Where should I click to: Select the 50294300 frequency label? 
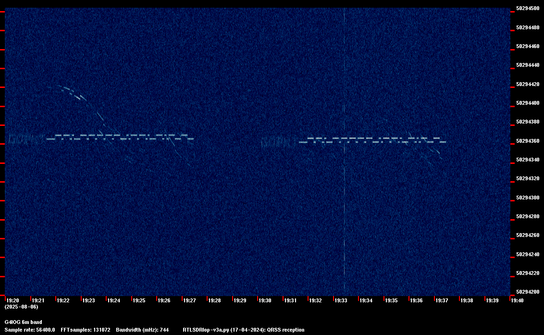[528, 198]
